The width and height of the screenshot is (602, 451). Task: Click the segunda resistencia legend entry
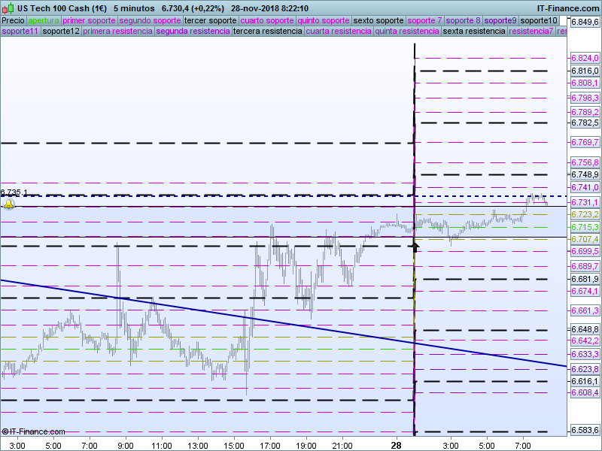(193, 31)
